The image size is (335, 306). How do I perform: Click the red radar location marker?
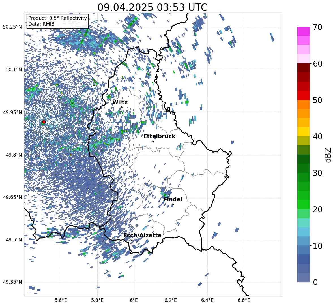pos(44,122)
